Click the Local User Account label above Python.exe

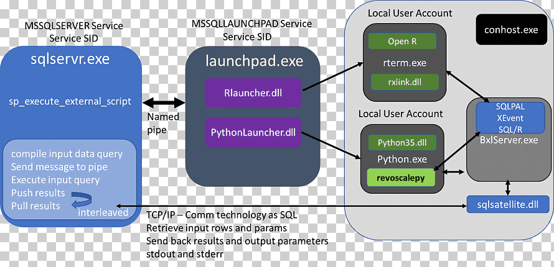coord(400,114)
